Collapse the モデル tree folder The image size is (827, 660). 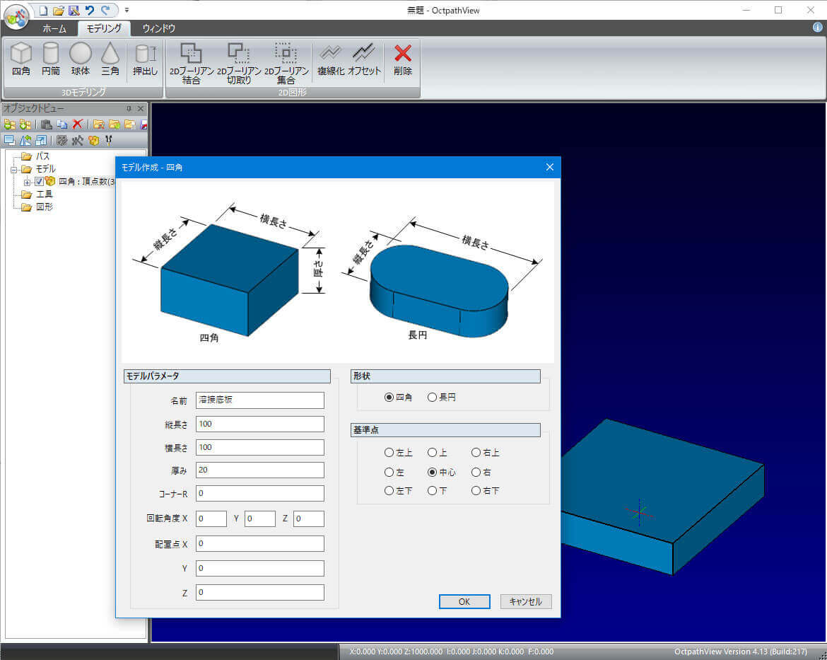point(13,169)
